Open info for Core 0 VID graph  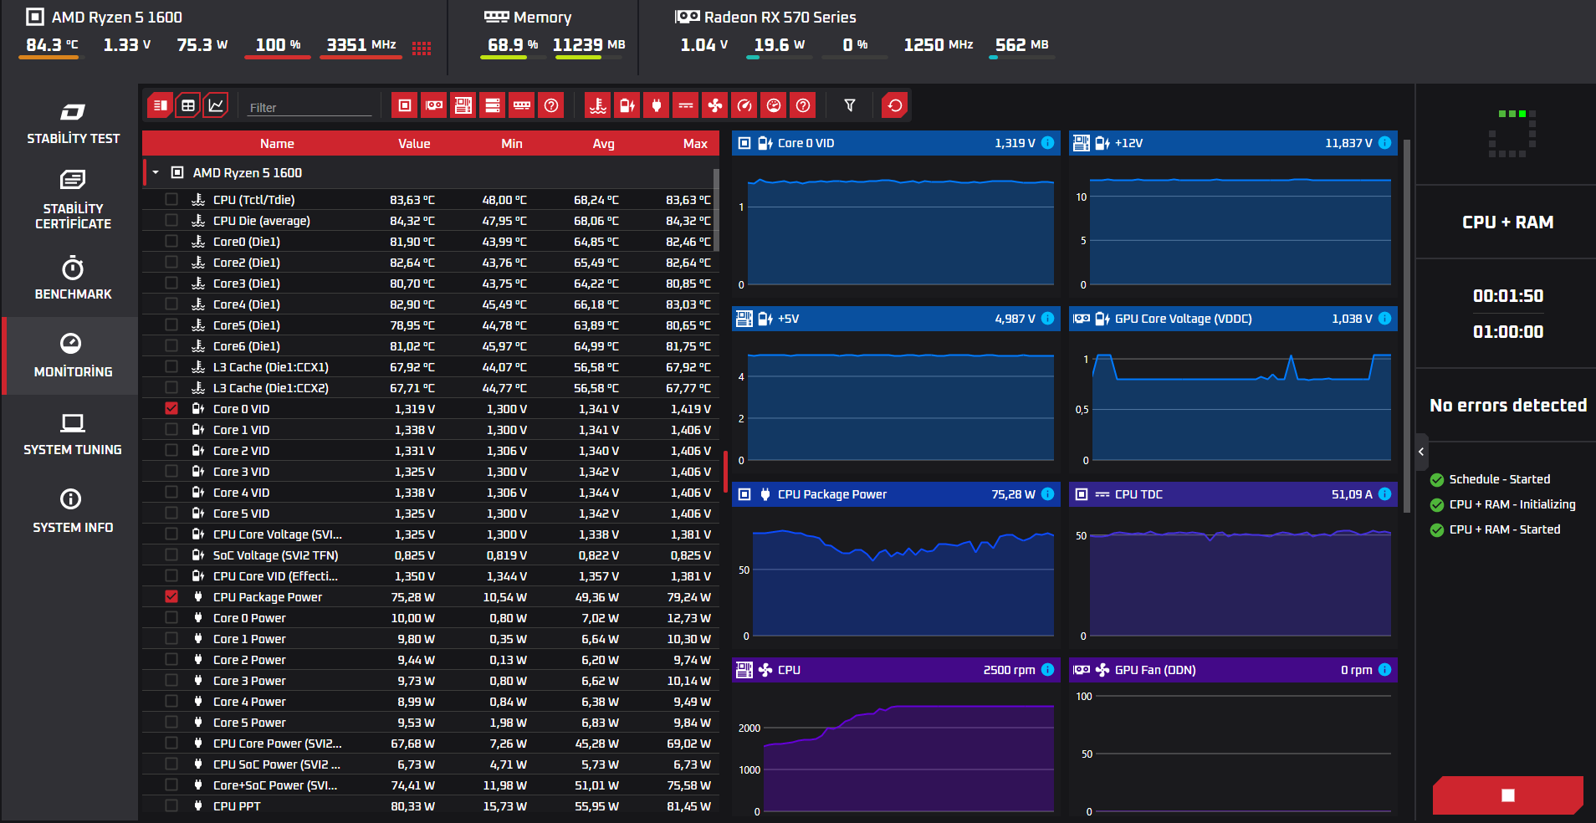(1047, 143)
